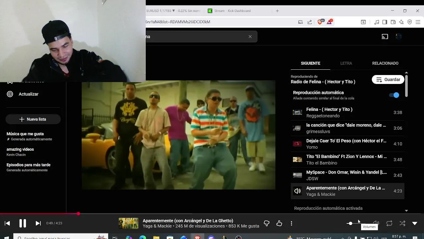Open a new browser tab with plus
This screenshot has height=239, width=424.
tap(277, 11)
